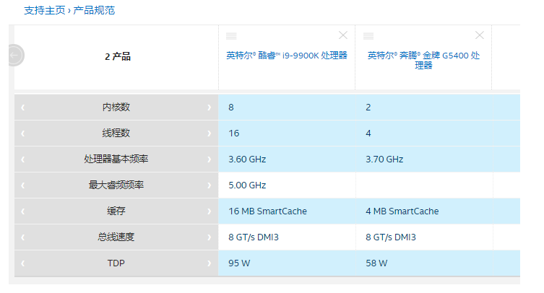This screenshot has width=544, height=293.
Task: Click right chevron on 总线速度 row
Action: (x=210, y=237)
